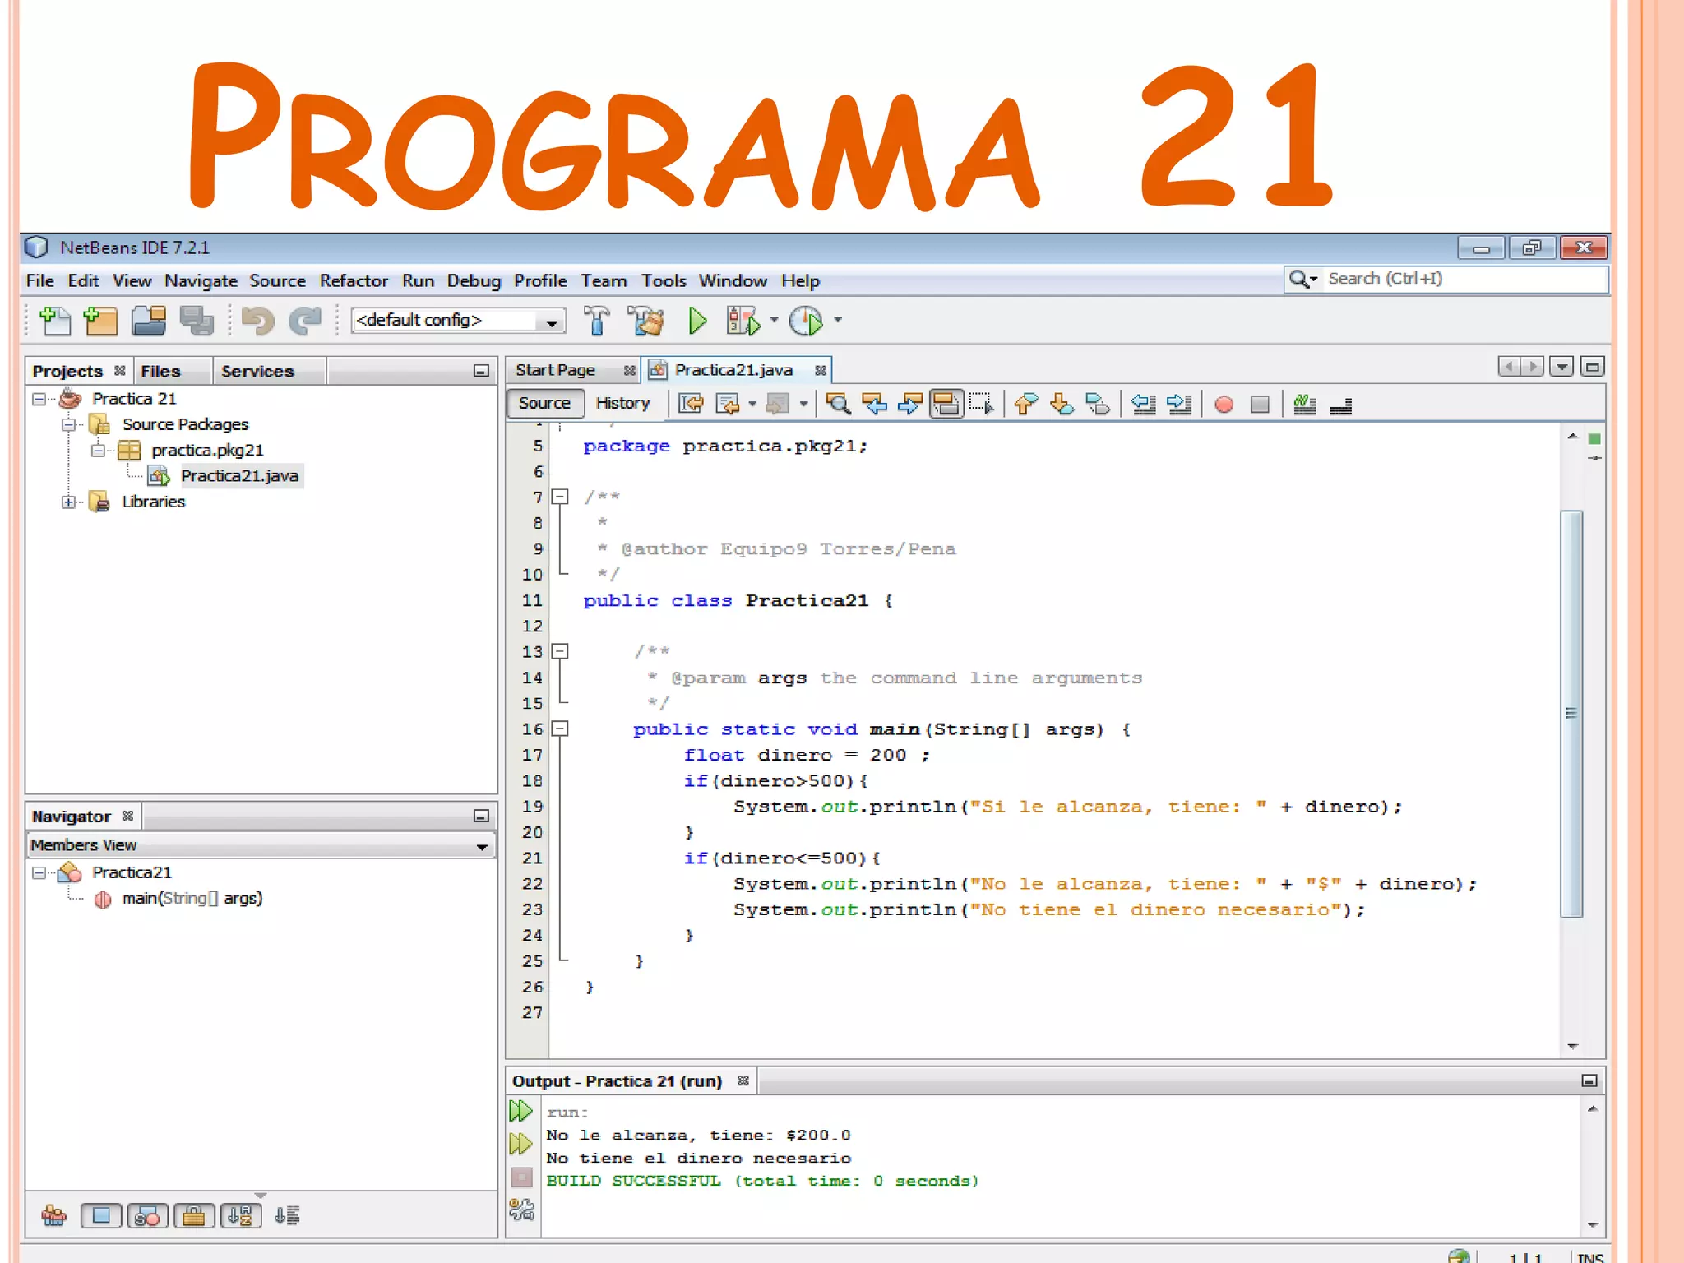Show opened documents list dropdown
The image size is (1684, 1263).
coord(1561,367)
